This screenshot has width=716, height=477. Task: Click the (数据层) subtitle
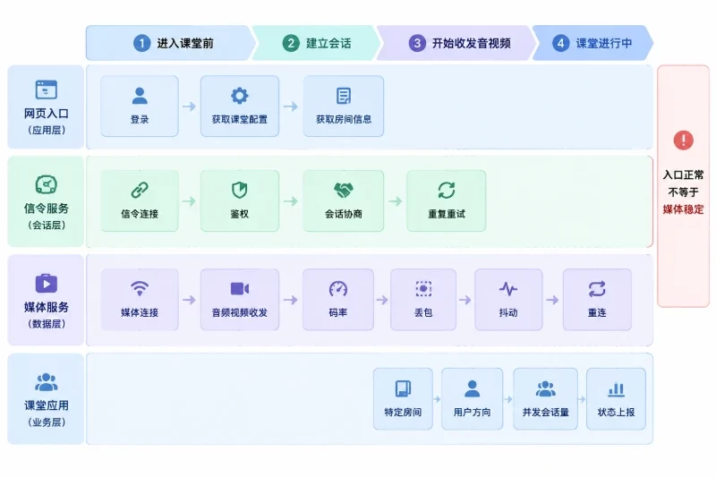tap(47, 324)
